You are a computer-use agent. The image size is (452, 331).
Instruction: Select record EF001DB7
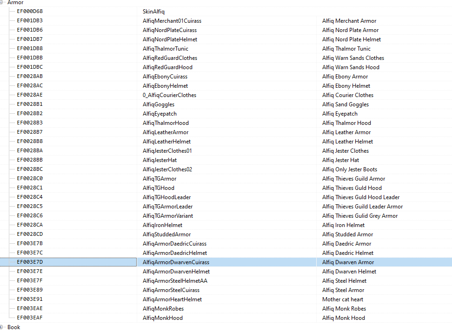click(x=30, y=39)
